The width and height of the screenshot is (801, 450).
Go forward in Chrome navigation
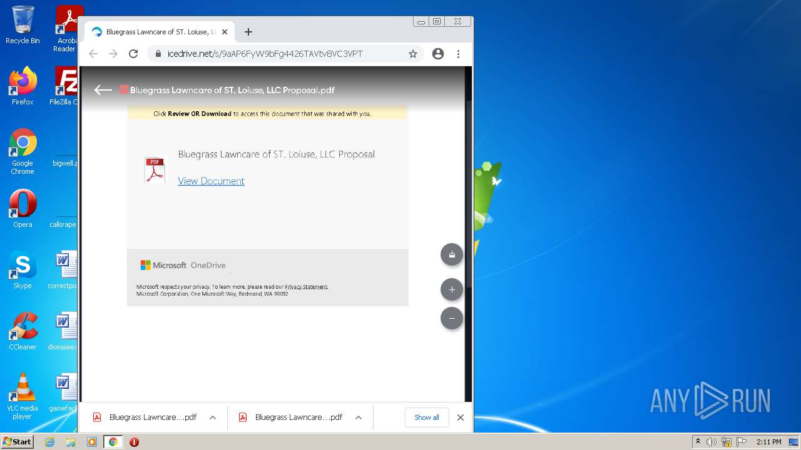tap(113, 54)
